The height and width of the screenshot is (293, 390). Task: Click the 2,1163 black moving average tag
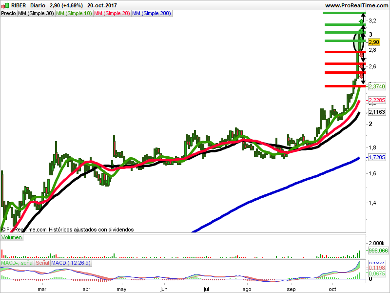point(377,112)
